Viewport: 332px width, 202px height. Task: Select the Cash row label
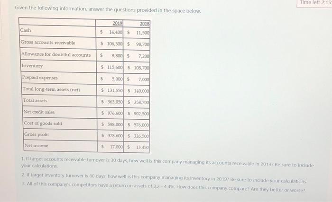(x=26, y=30)
